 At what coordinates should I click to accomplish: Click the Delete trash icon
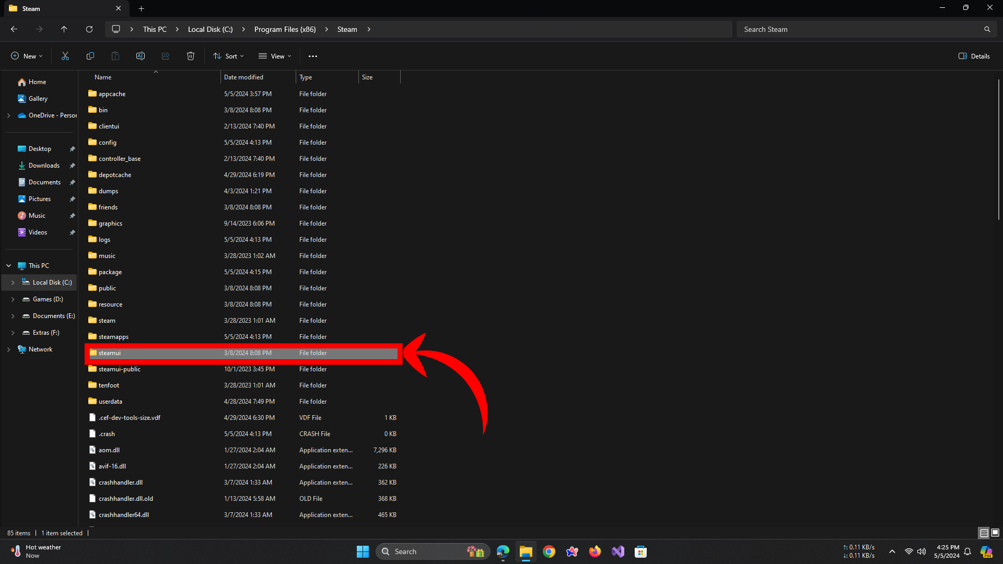[191, 56]
